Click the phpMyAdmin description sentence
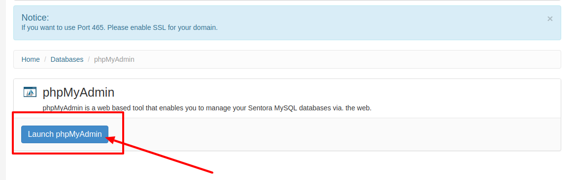 pyautogui.click(x=207, y=108)
